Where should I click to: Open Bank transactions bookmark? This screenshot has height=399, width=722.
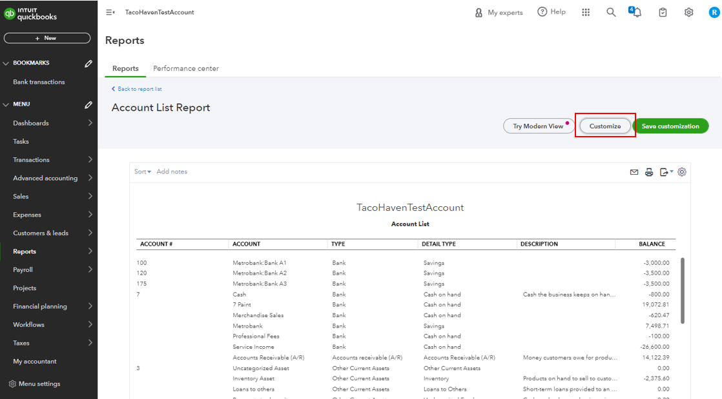coord(39,82)
